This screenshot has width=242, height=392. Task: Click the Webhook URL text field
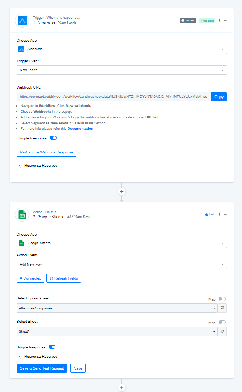click(x=114, y=97)
